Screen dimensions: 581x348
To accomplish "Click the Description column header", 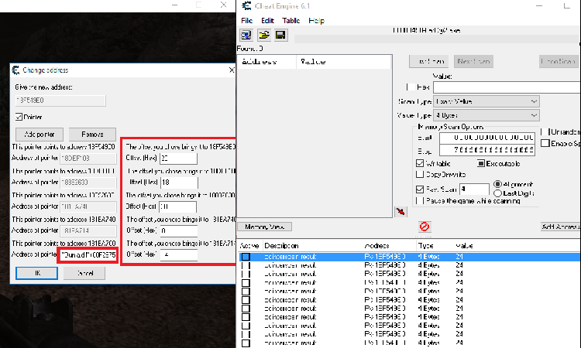I will pos(282,246).
